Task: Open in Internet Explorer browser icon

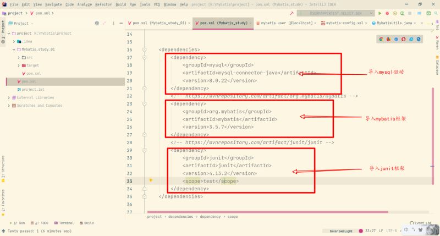Action: tap(411, 39)
